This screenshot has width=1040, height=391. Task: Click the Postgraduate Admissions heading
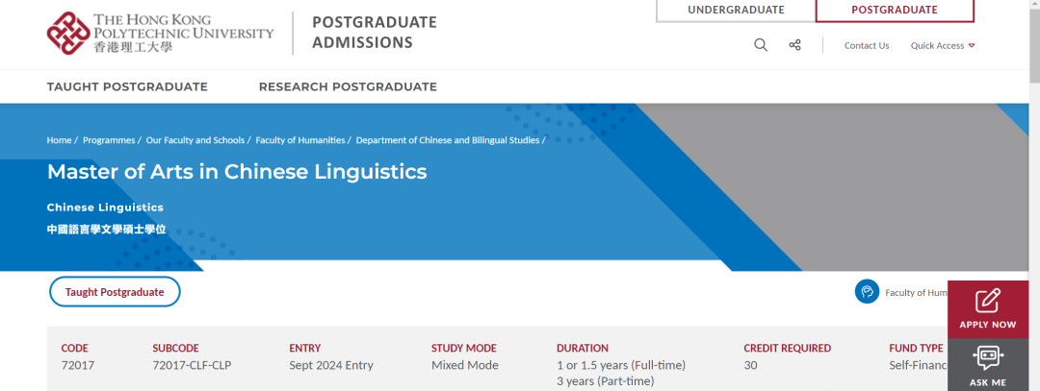tap(374, 33)
